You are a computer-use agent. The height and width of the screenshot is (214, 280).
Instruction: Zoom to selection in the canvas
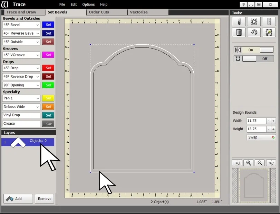[236, 163]
